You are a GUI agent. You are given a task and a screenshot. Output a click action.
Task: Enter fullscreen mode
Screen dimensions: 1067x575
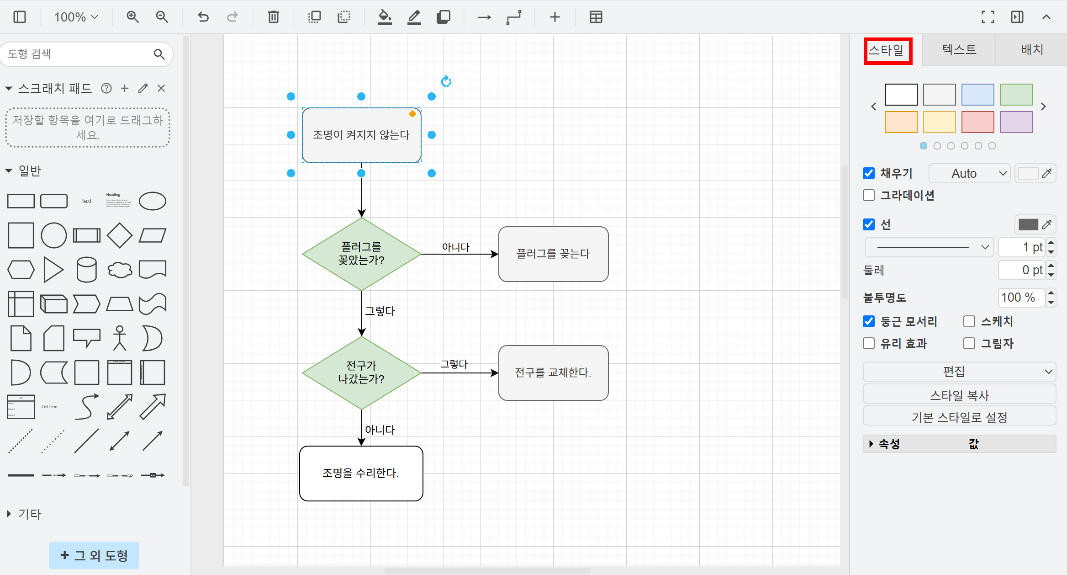click(x=988, y=17)
